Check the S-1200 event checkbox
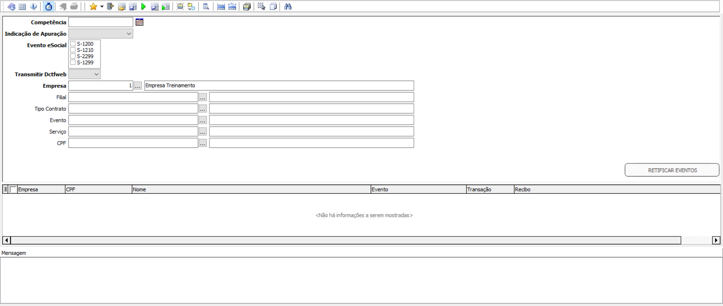Screen dimensions: 723x306 73,44
